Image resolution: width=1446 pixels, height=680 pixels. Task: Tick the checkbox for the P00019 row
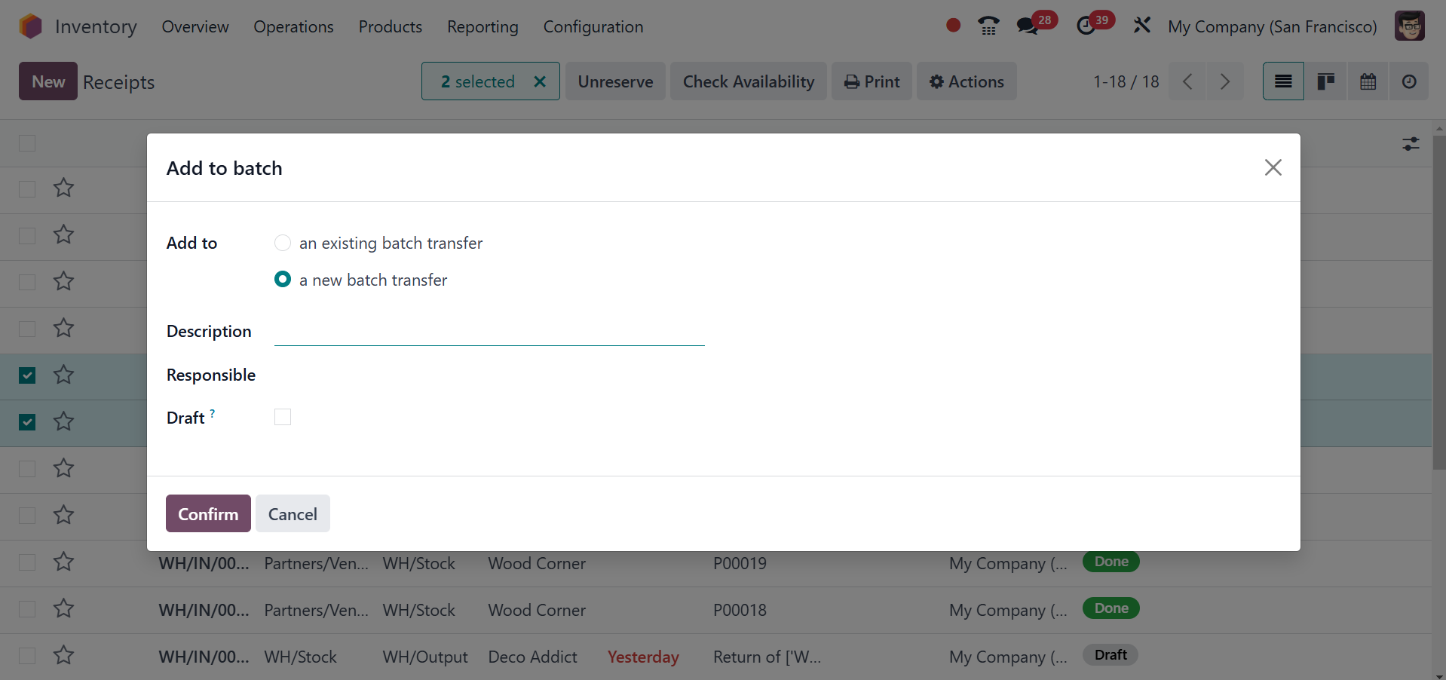pyautogui.click(x=27, y=562)
